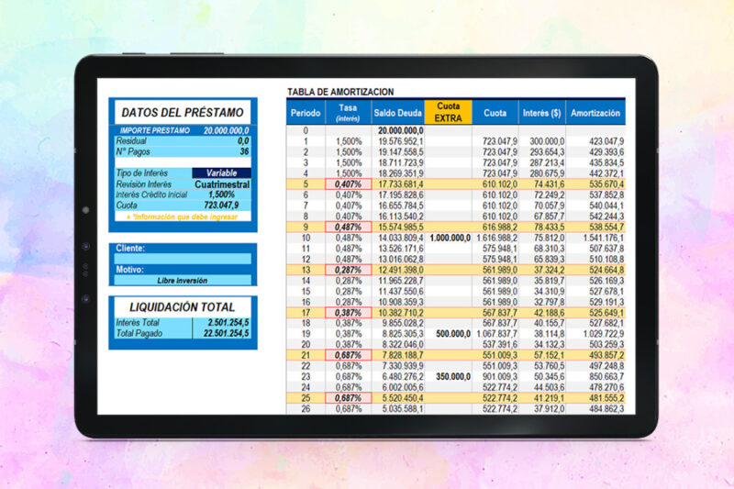
Task: Click the Residual value cell
Action: (x=243, y=141)
